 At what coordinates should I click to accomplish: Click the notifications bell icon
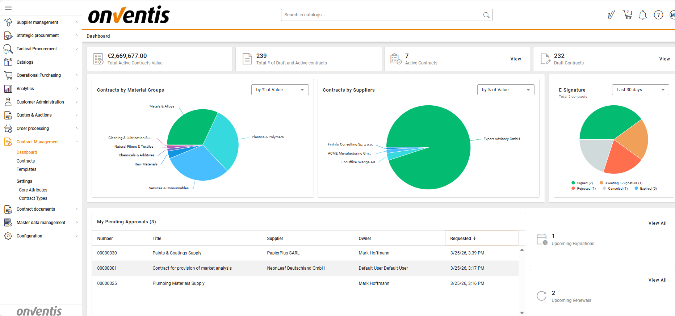tap(643, 15)
